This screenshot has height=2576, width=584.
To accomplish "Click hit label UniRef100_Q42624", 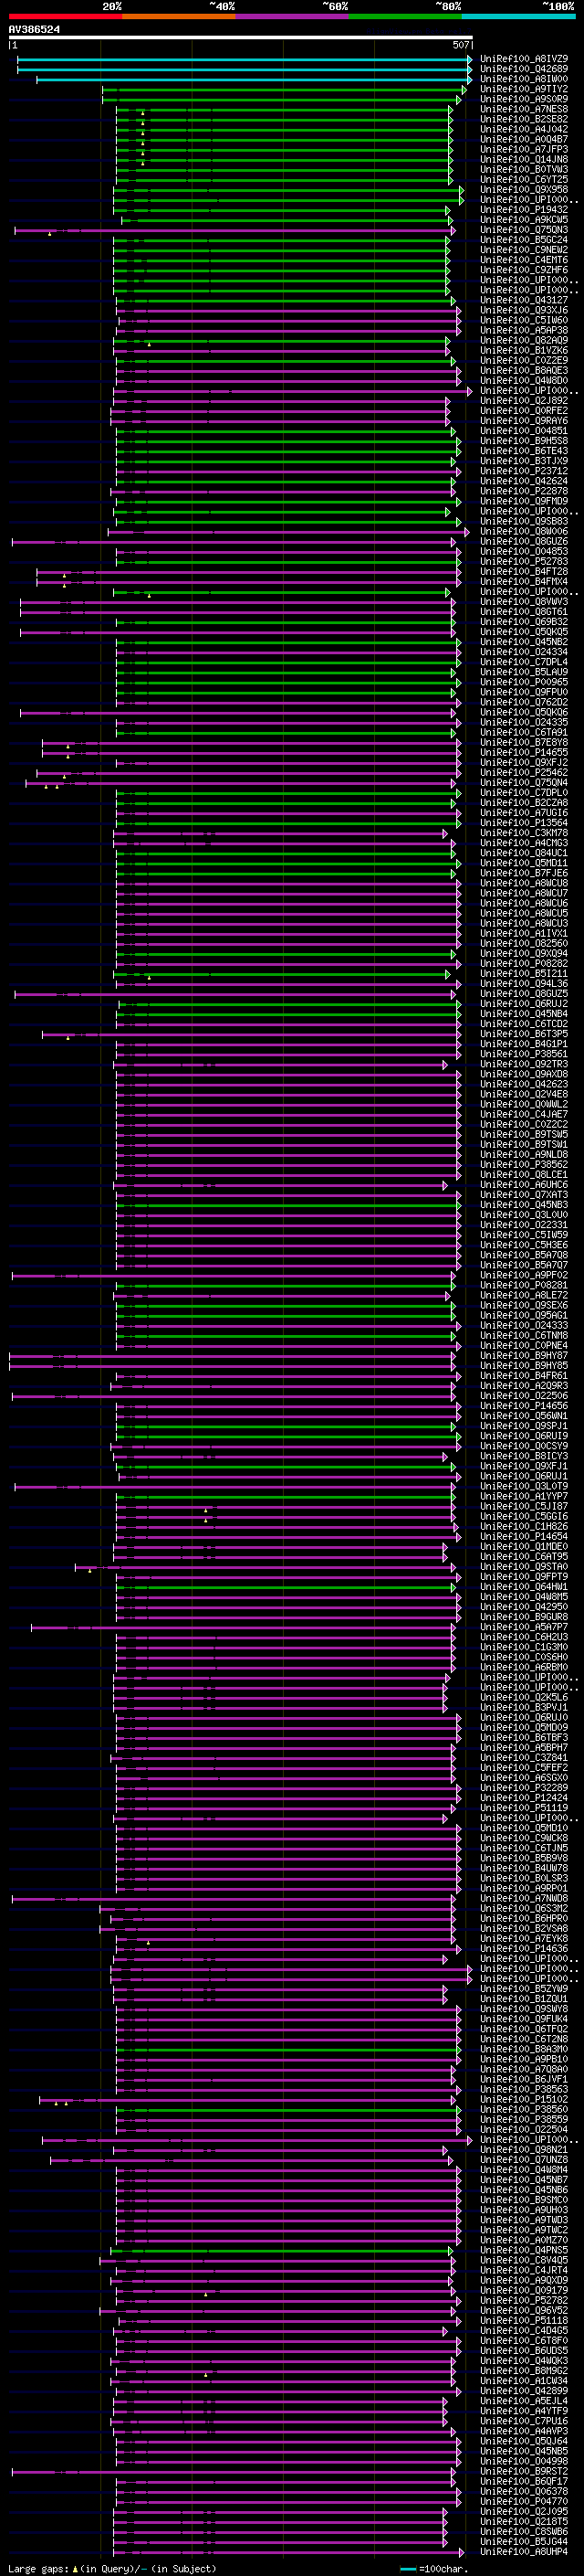I will point(524,481).
